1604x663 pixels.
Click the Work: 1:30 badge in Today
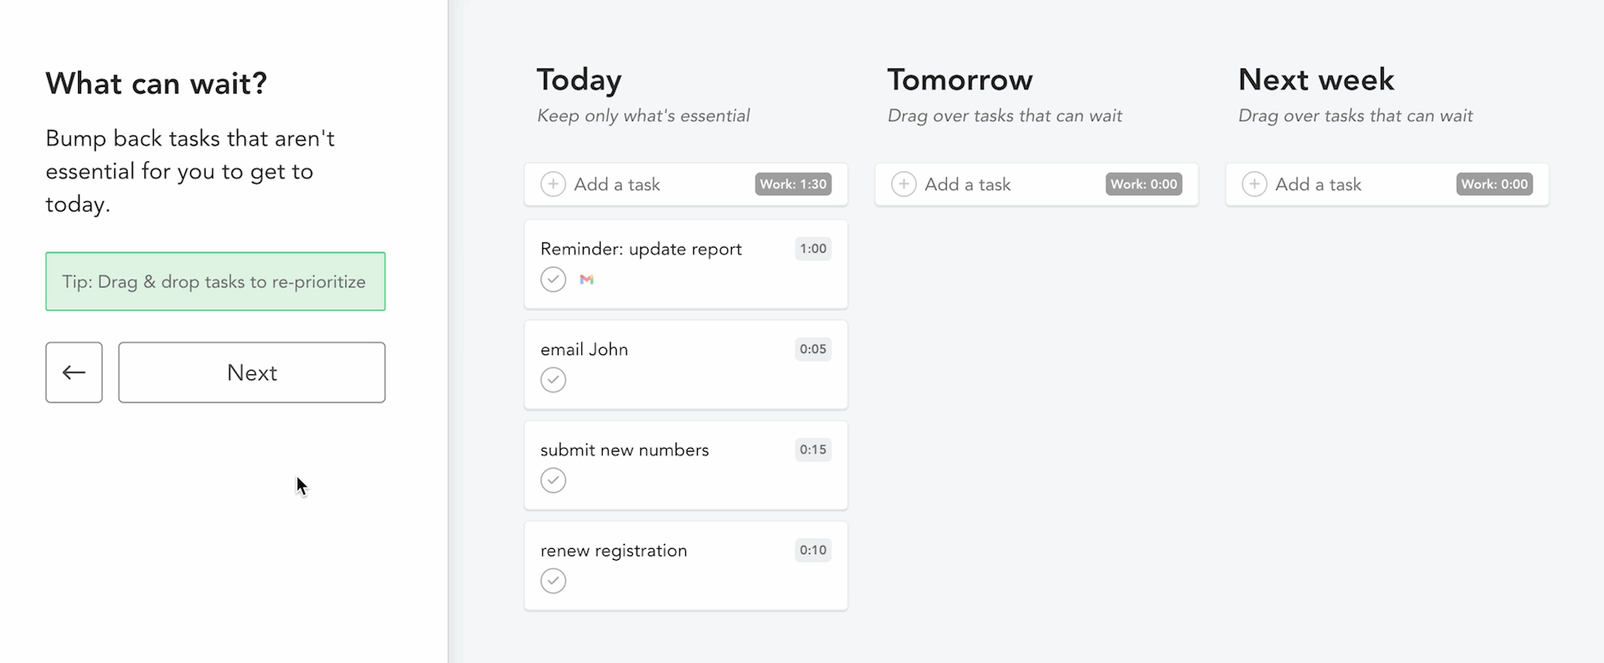tap(793, 184)
